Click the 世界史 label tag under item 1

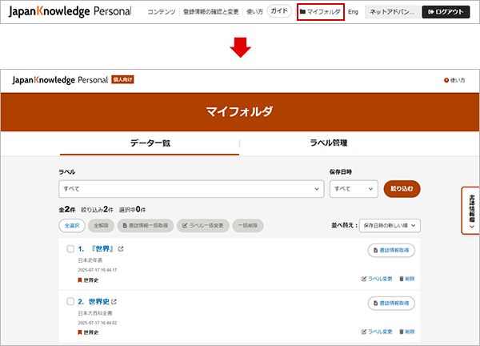point(88,280)
